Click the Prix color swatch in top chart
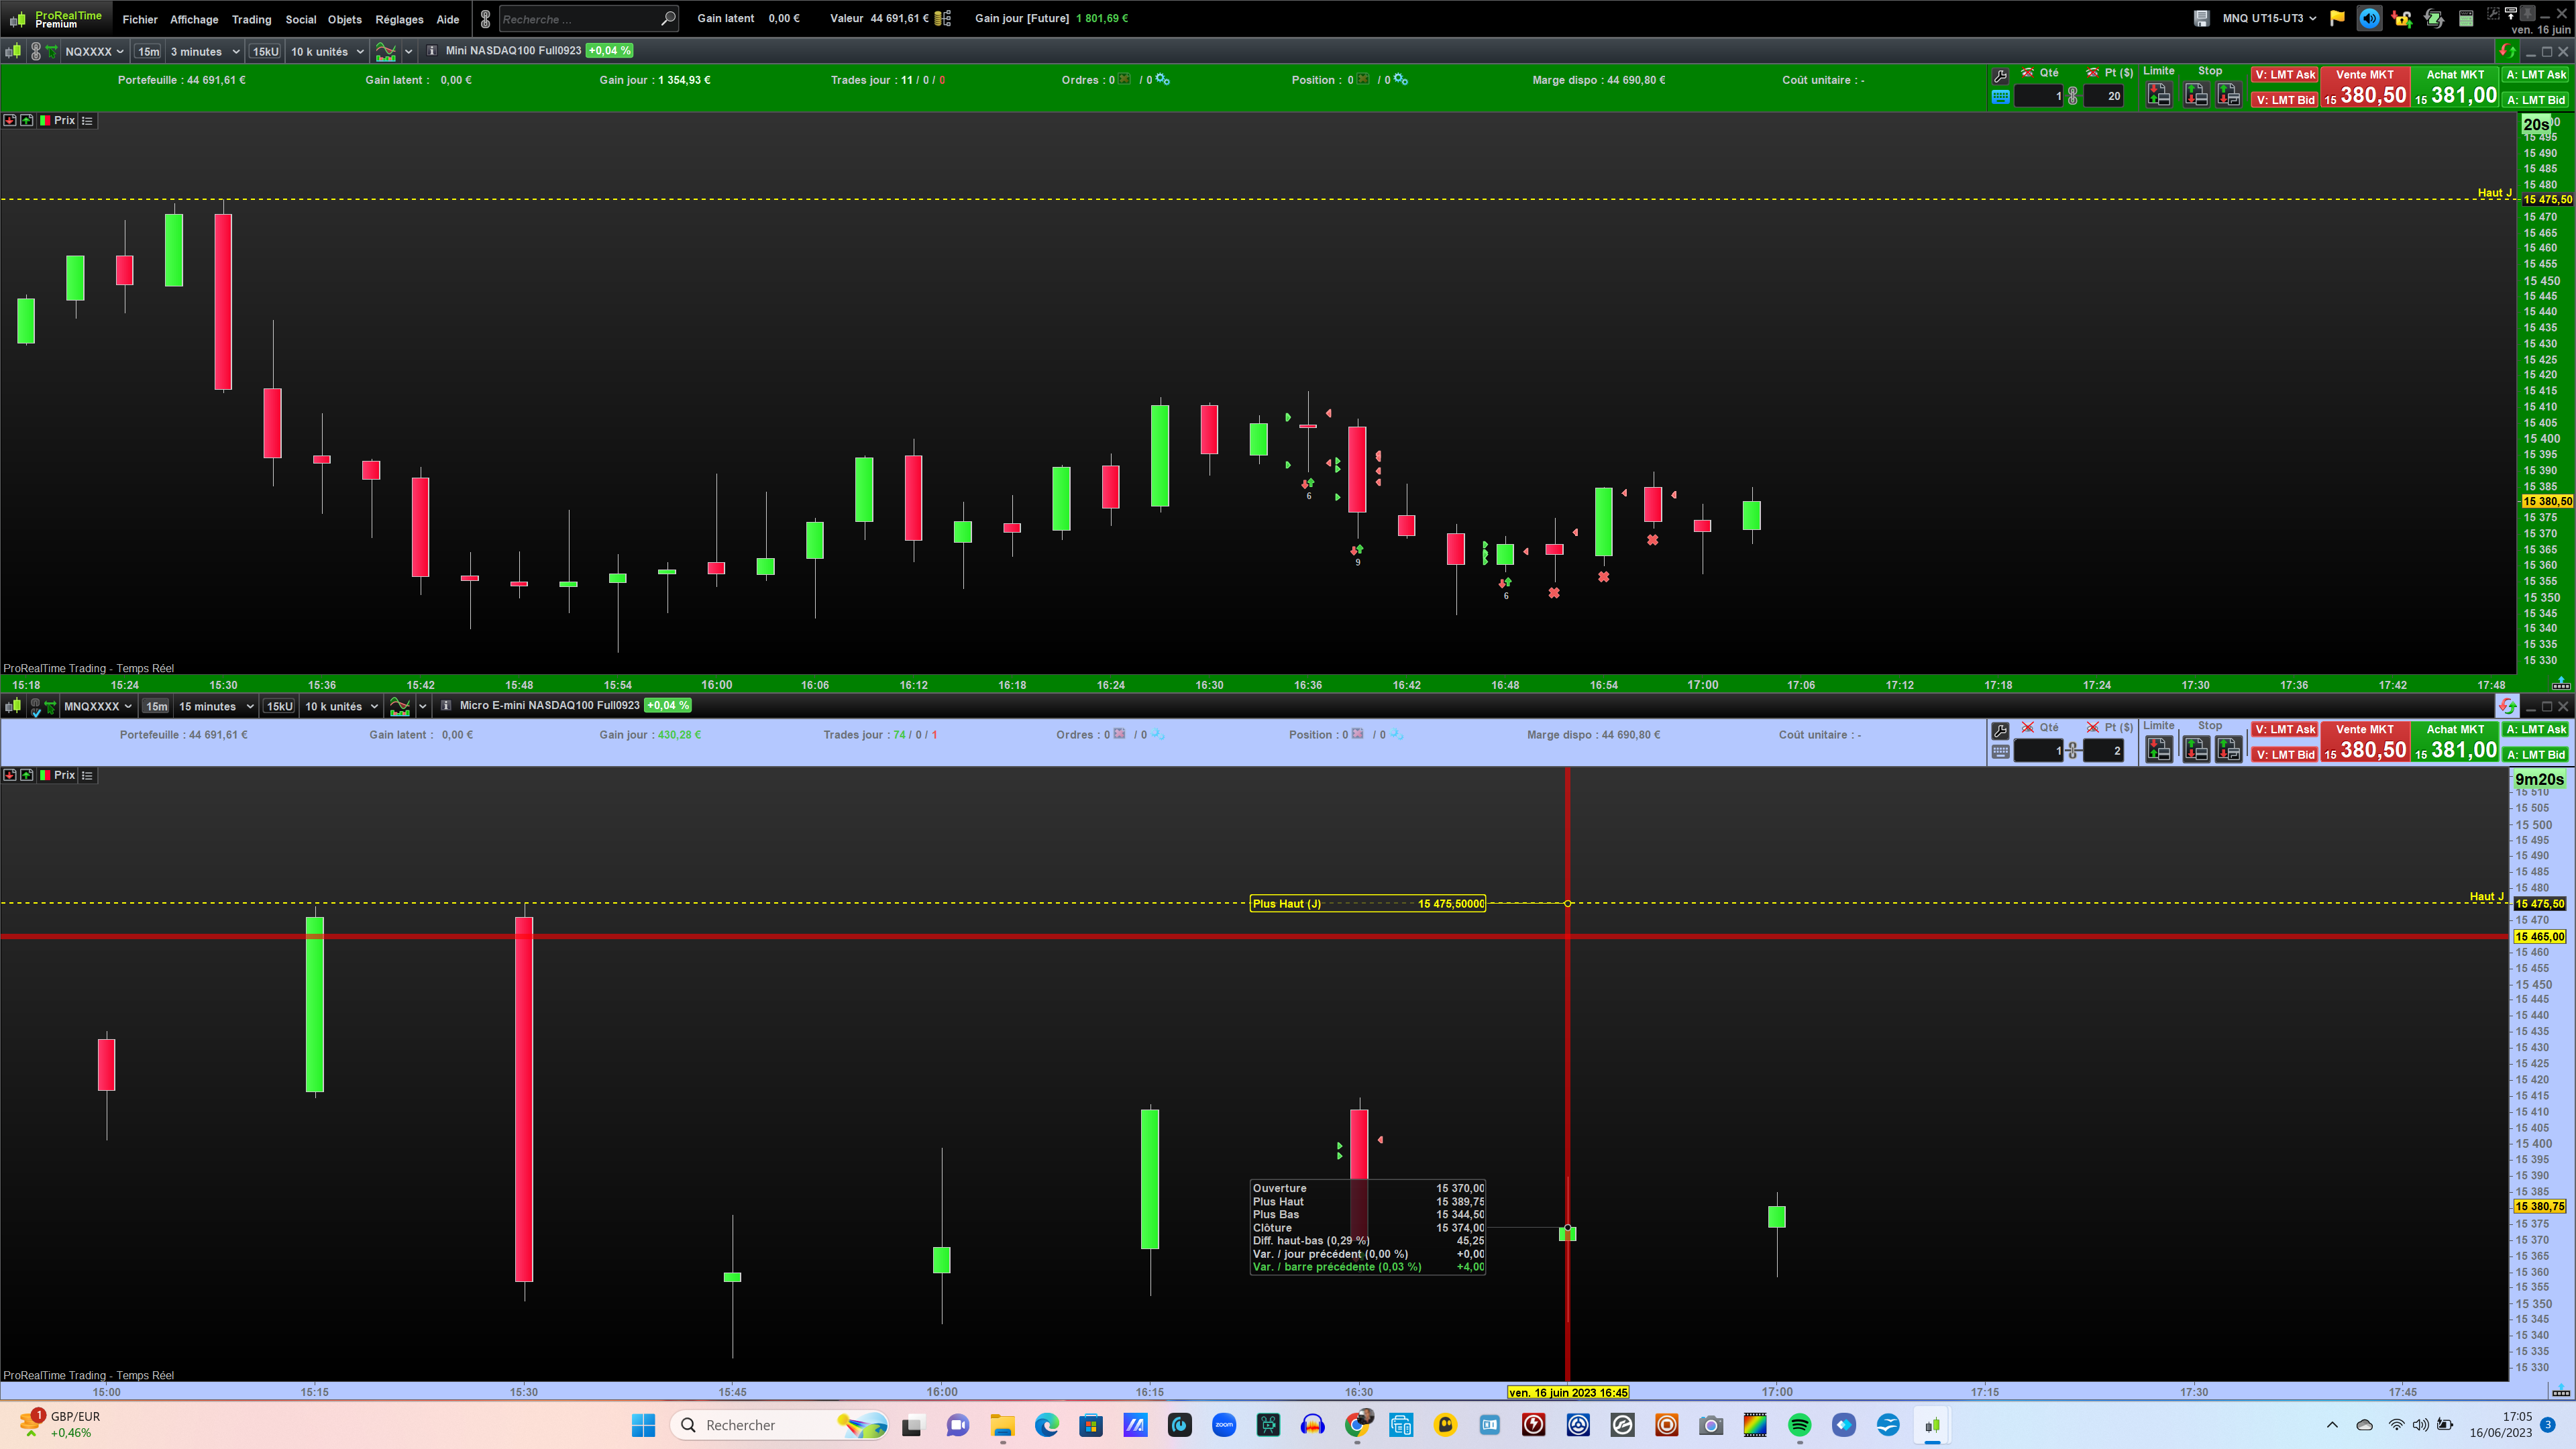The height and width of the screenshot is (1449, 2576). click(45, 120)
